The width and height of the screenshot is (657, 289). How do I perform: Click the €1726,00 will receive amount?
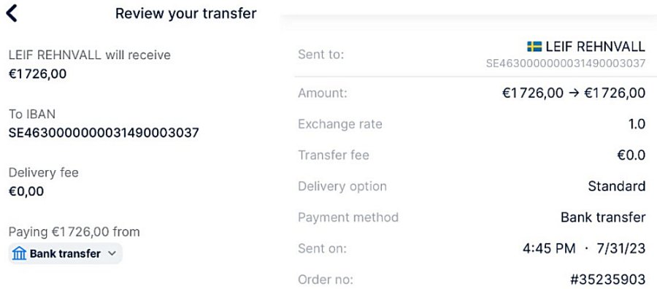(x=38, y=74)
